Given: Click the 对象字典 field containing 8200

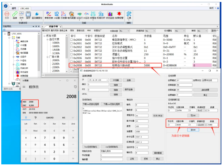Looking at the screenshot, I should [x=182, y=125].
